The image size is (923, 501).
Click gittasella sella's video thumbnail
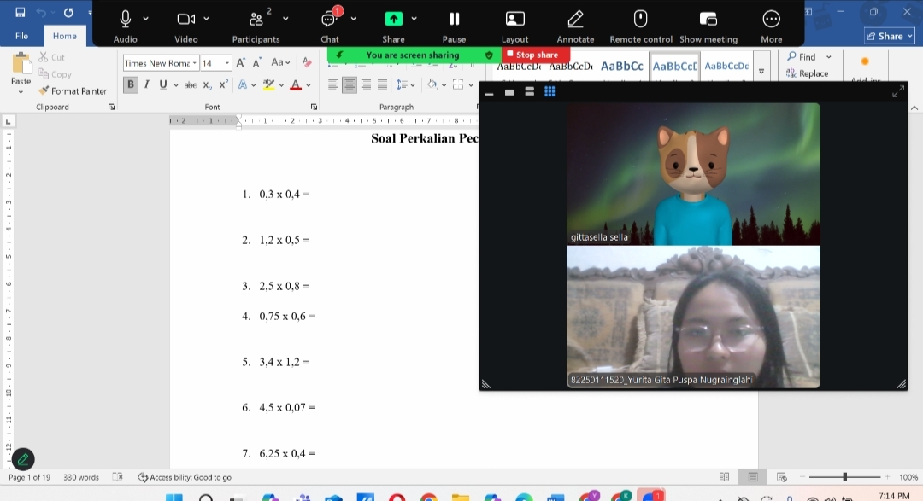click(x=693, y=174)
